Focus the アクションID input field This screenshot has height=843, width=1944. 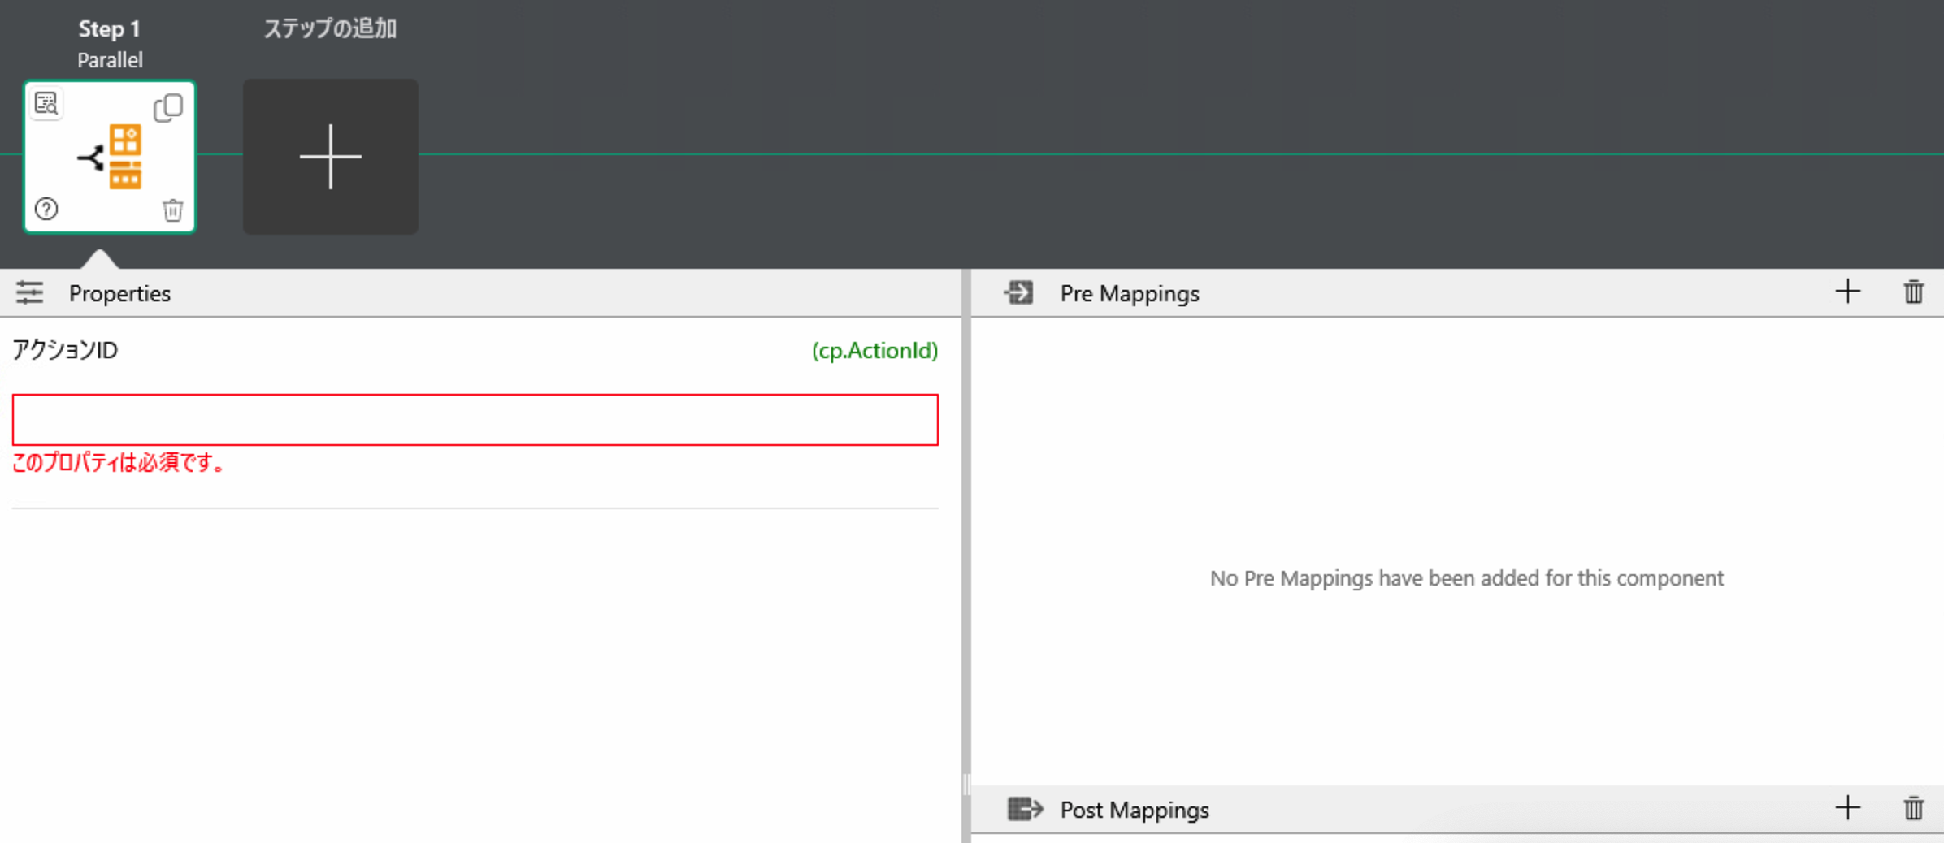[475, 420]
